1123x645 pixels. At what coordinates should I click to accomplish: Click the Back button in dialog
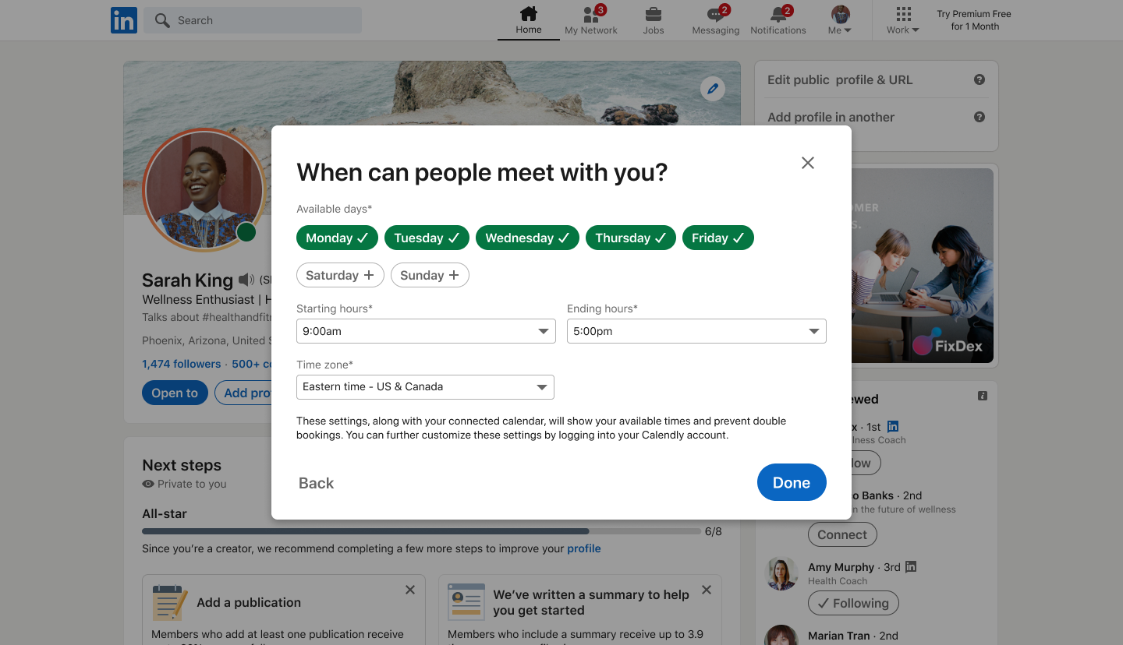(x=316, y=483)
